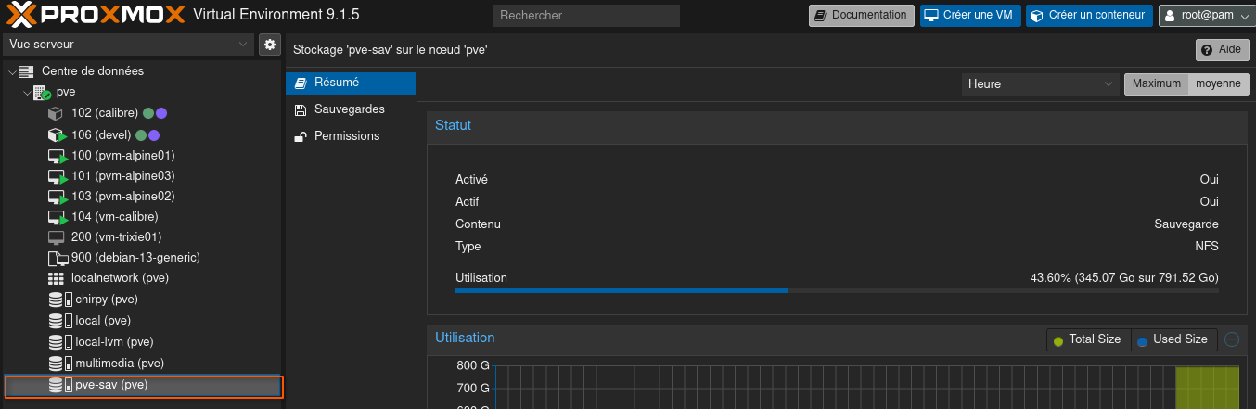1256x409 pixels.
Task: Toggle Total Size series in legend
Action: coord(1087,339)
